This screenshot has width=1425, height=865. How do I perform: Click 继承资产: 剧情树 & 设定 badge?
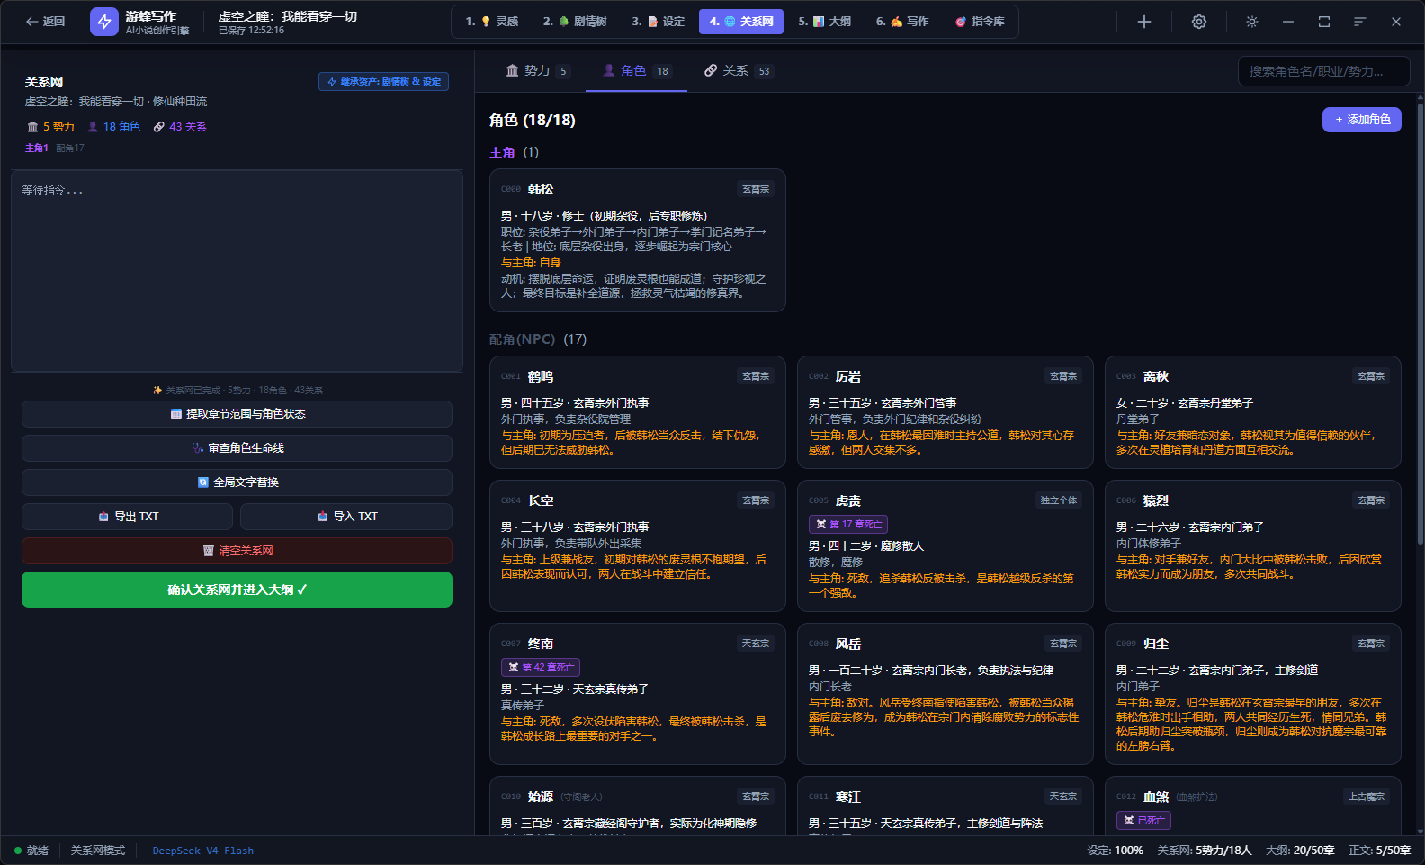click(384, 82)
